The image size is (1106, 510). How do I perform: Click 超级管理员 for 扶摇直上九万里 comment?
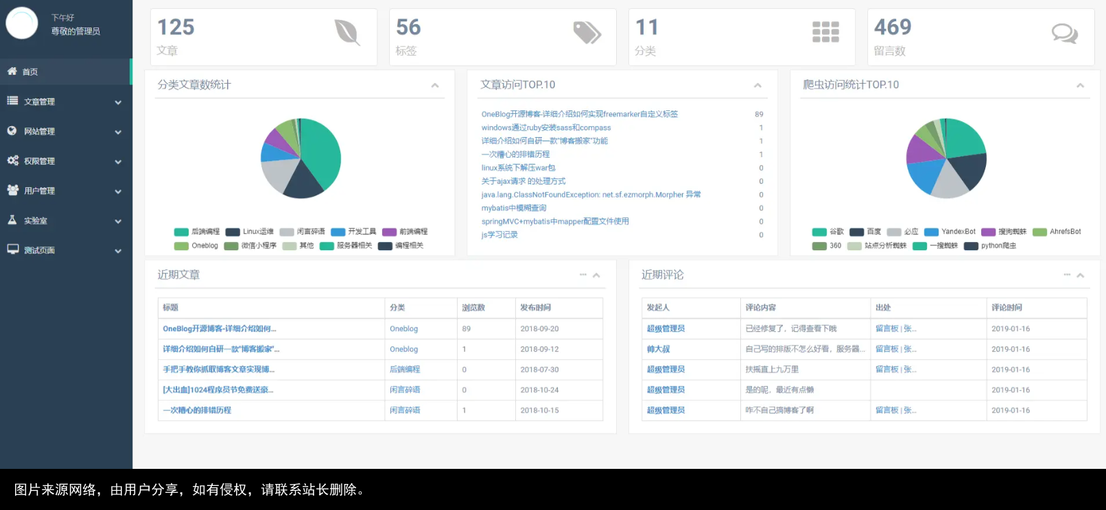(x=666, y=369)
